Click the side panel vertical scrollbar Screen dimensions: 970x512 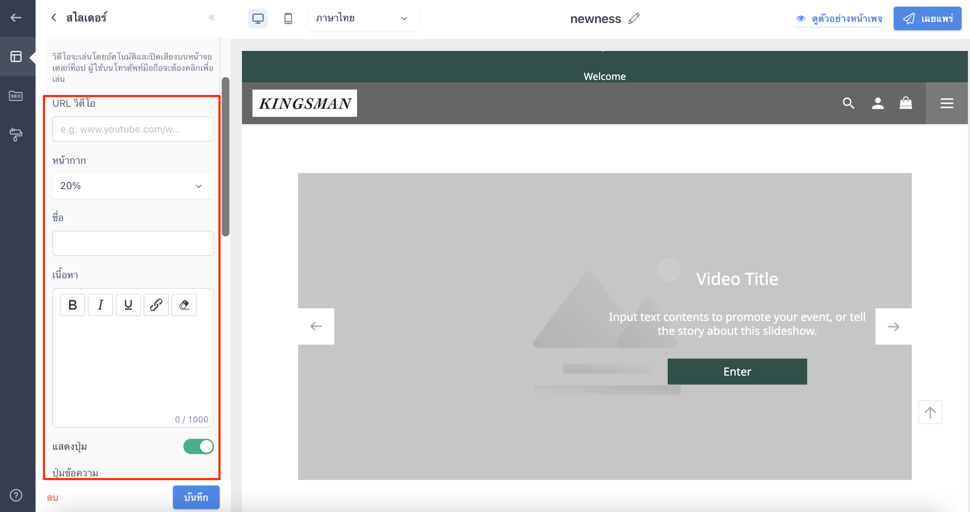pos(226,157)
